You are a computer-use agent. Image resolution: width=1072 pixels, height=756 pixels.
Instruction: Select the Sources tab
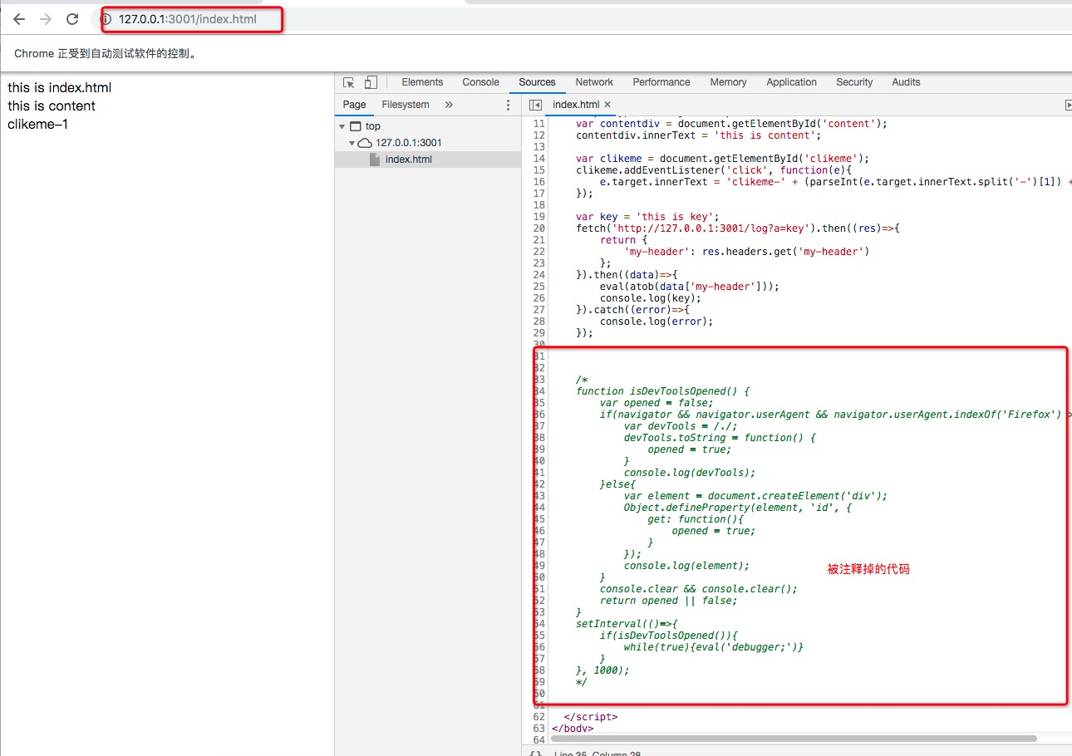click(x=537, y=82)
